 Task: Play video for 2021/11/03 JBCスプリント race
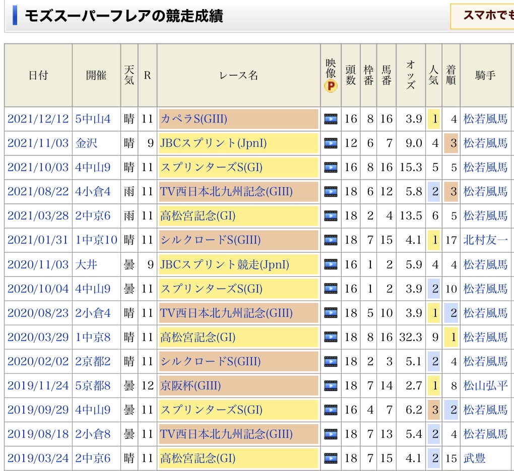point(331,144)
